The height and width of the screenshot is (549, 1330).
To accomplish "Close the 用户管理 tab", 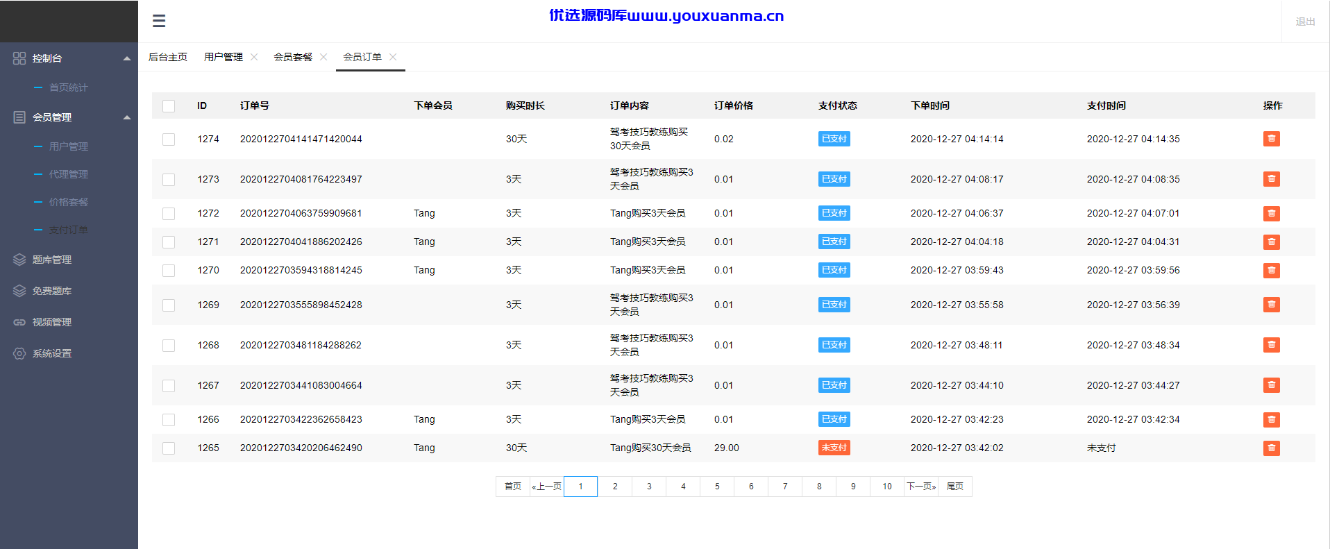I will click(254, 57).
